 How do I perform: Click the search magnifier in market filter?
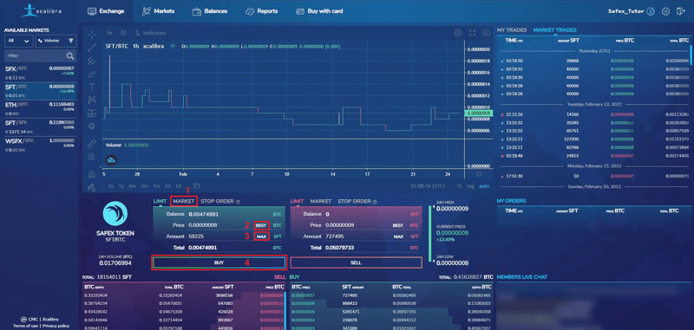pyautogui.click(x=70, y=56)
